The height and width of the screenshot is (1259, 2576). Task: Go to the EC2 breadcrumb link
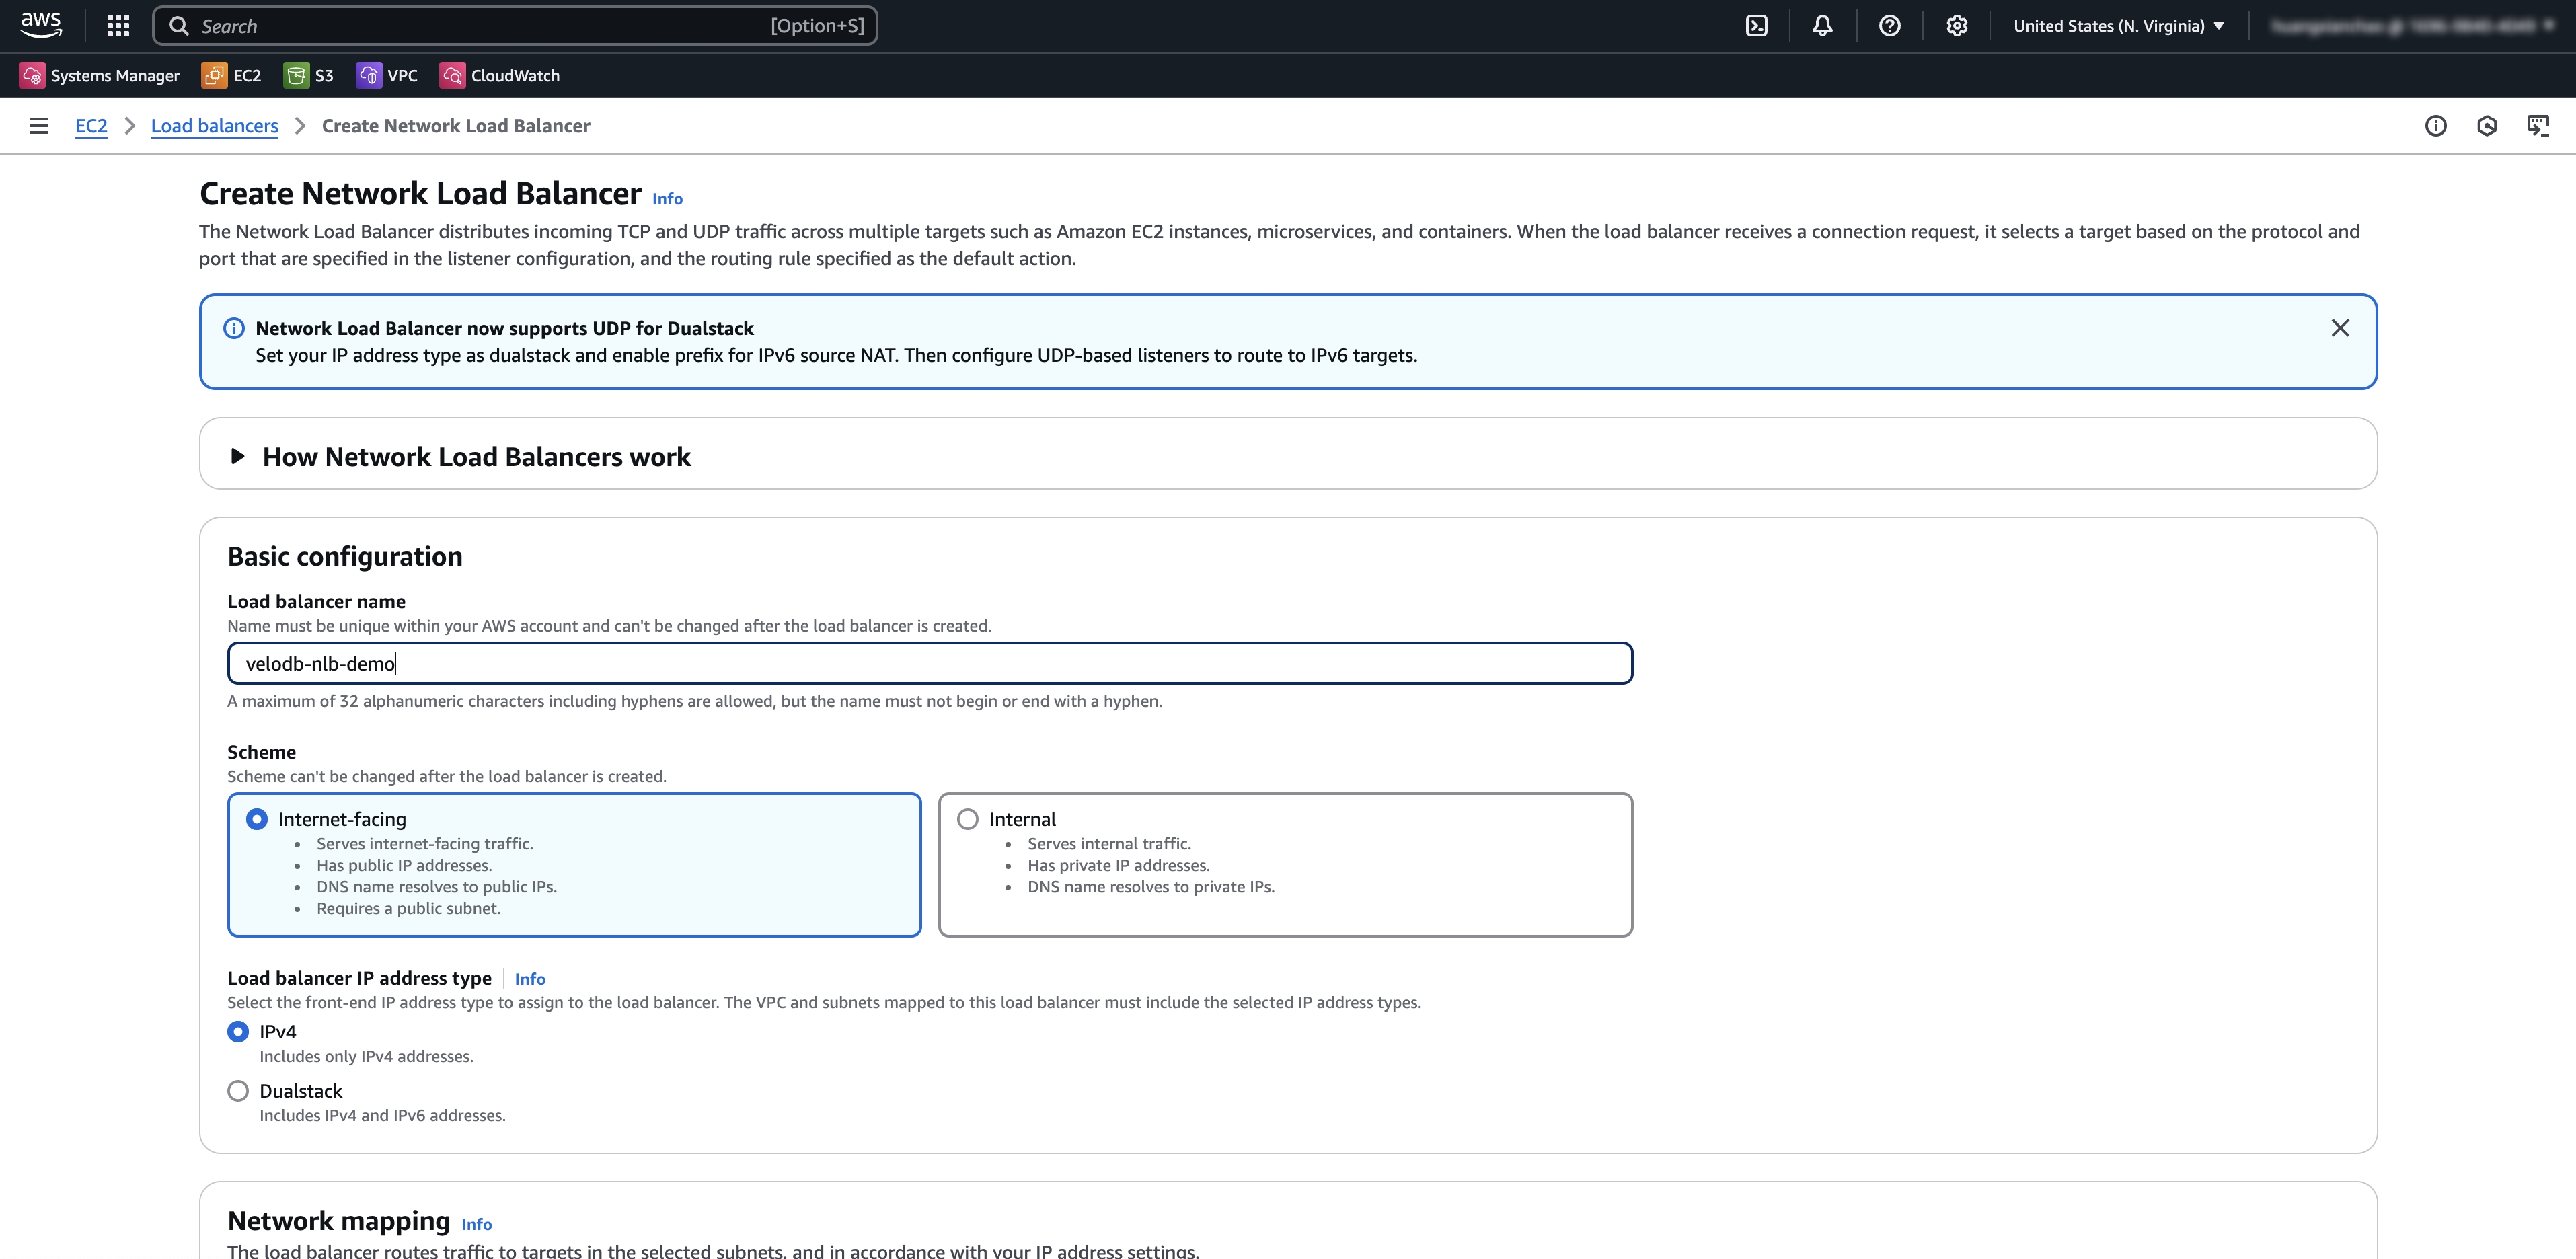click(91, 126)
